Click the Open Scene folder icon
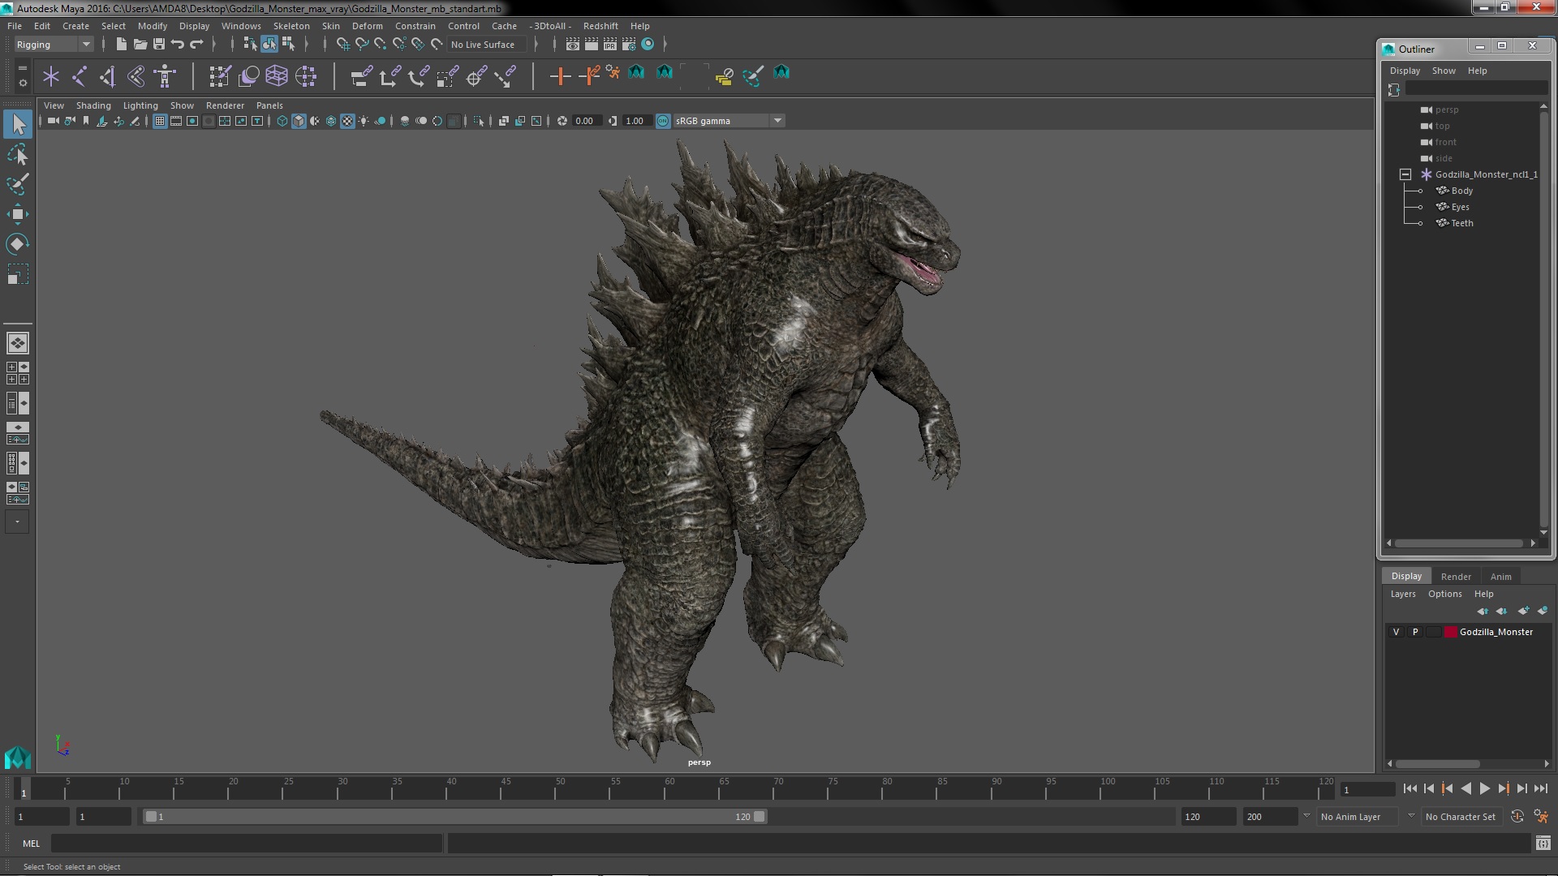 pos(140,44)
